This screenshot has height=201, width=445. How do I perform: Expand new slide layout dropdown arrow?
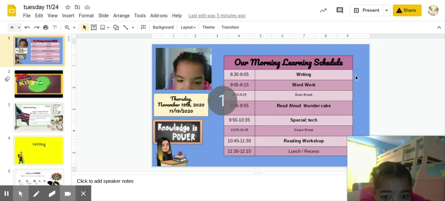click(x=19, y=27)
